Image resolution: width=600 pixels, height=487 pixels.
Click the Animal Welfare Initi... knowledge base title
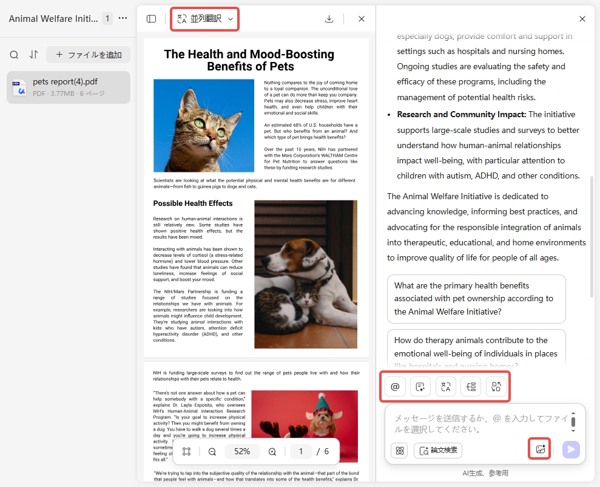(53, 18)
